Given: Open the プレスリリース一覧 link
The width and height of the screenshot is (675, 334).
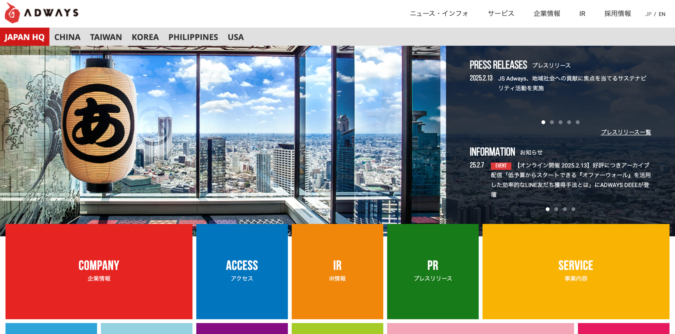Looking at the screenshot, I should pyautogui.click(x=626, y=132).
